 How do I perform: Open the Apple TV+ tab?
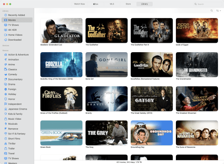[95, 4]
